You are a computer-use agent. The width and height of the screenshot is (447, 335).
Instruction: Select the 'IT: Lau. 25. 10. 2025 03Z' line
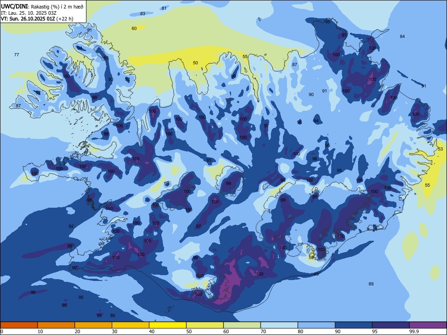tap(29, 13)
